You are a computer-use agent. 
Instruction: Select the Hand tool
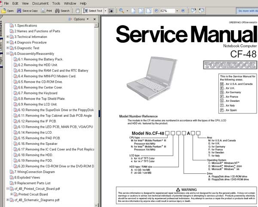click(77, 11)
